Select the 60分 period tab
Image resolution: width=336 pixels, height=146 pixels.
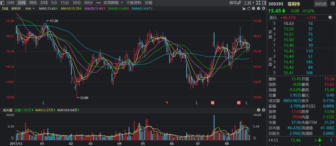(89, 3)
